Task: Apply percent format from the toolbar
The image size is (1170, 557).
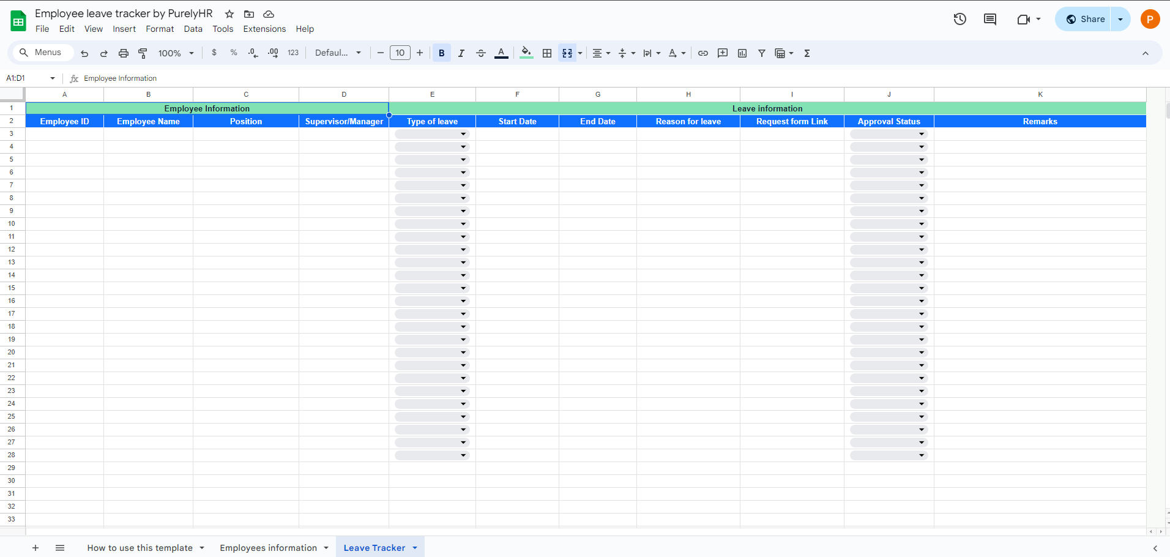Action: [233, 53]
